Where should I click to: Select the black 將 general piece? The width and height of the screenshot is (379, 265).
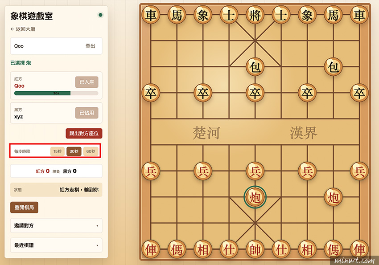255,15
